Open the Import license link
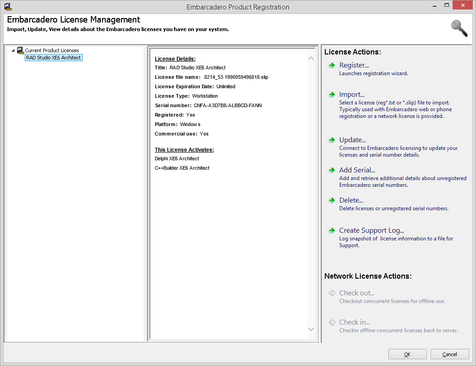 (352, 95)
